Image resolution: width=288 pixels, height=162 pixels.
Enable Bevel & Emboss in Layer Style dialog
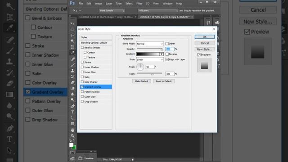82,47
